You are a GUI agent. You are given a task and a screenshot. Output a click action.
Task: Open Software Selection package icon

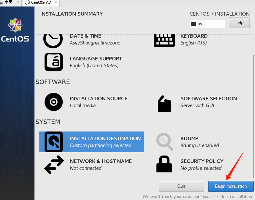pos(164,104)
